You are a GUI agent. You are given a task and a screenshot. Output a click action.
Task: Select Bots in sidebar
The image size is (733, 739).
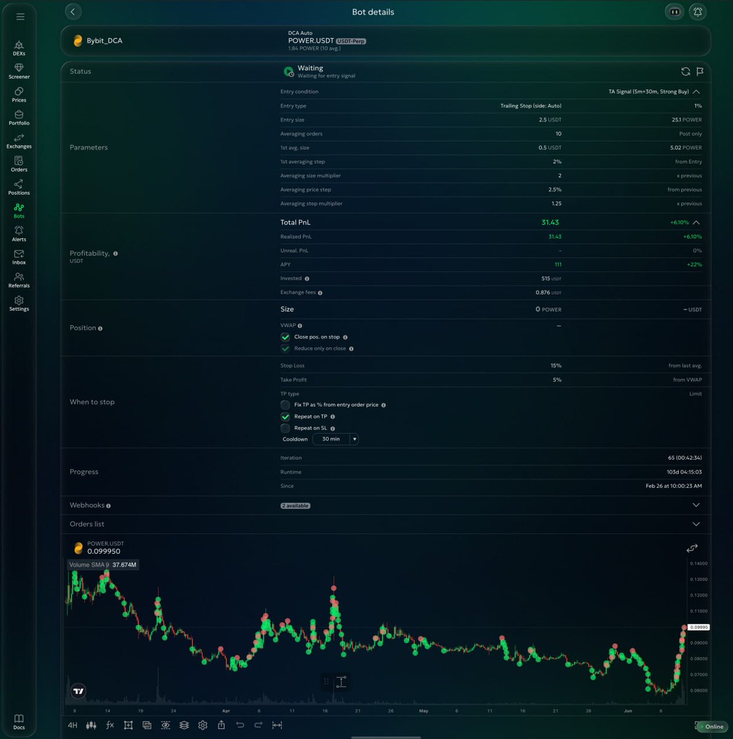click(x=19, y=211)
